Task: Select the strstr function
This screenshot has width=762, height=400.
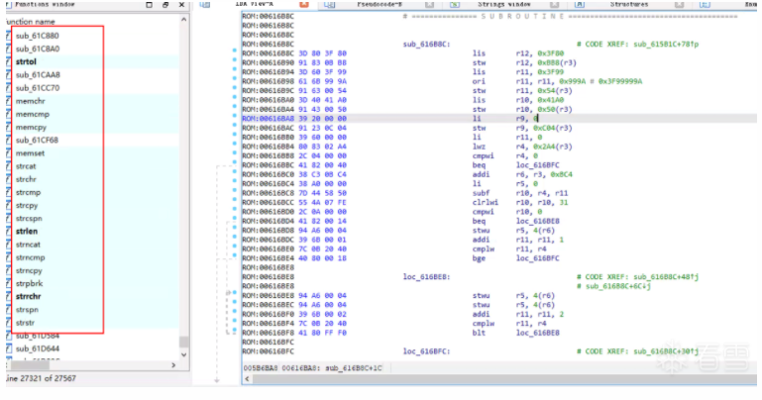Action: [x=26, y=323]
